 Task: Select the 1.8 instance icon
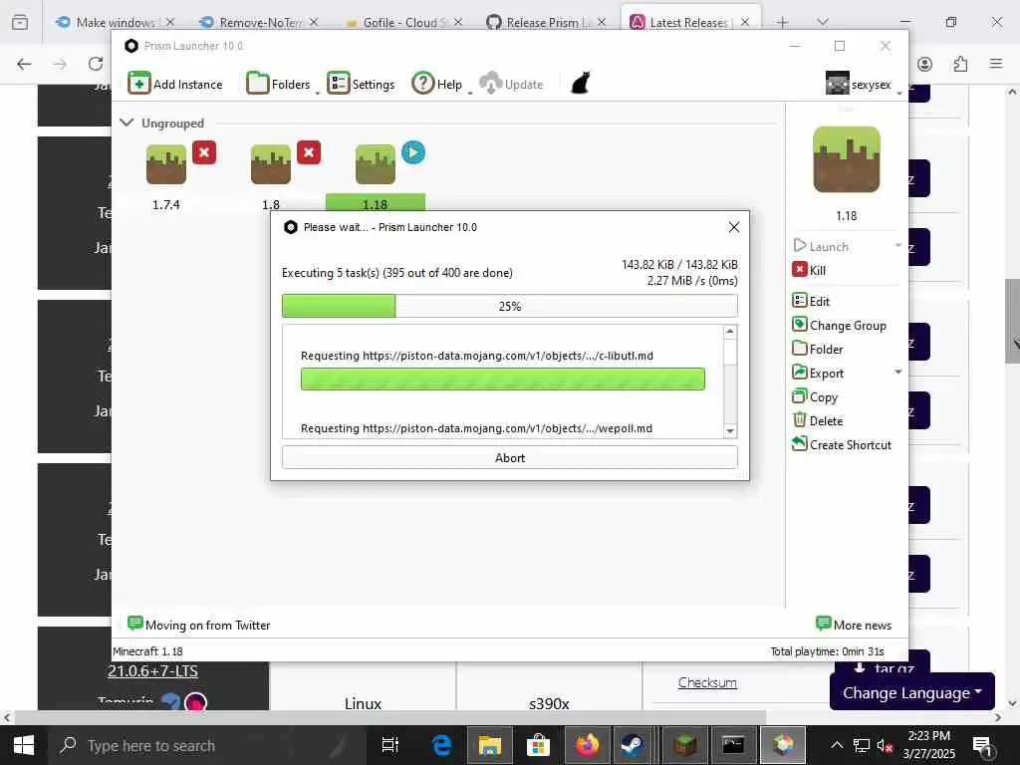[x=271, y=164]
